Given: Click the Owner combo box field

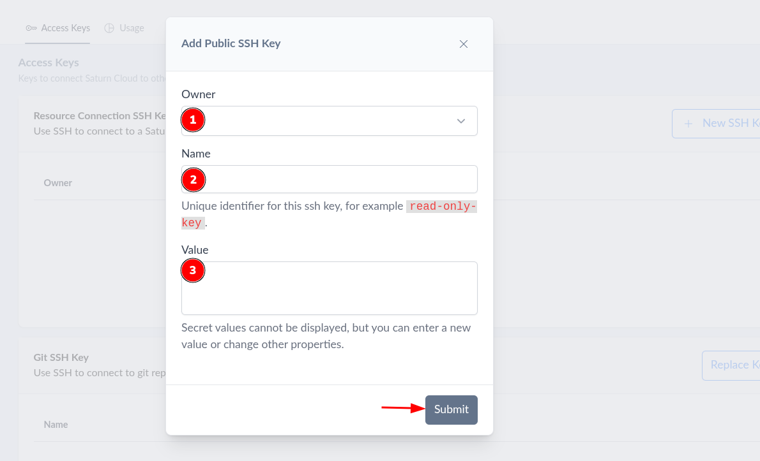Looking at the screenshot, I should point(329,121).
